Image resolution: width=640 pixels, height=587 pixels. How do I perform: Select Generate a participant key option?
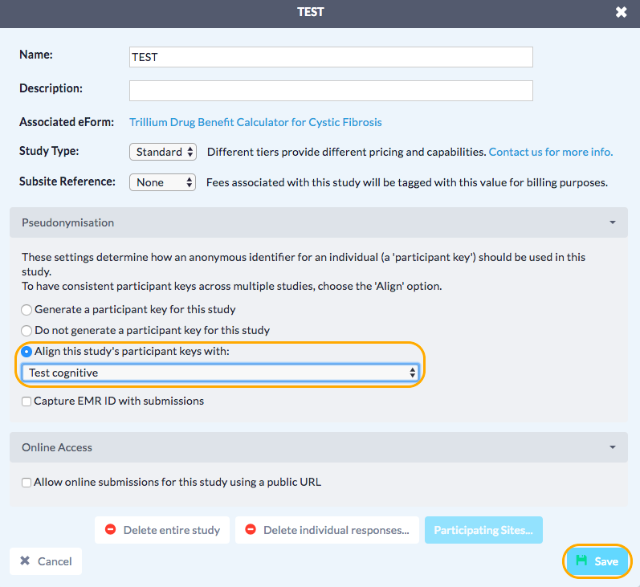coord(27,309)
